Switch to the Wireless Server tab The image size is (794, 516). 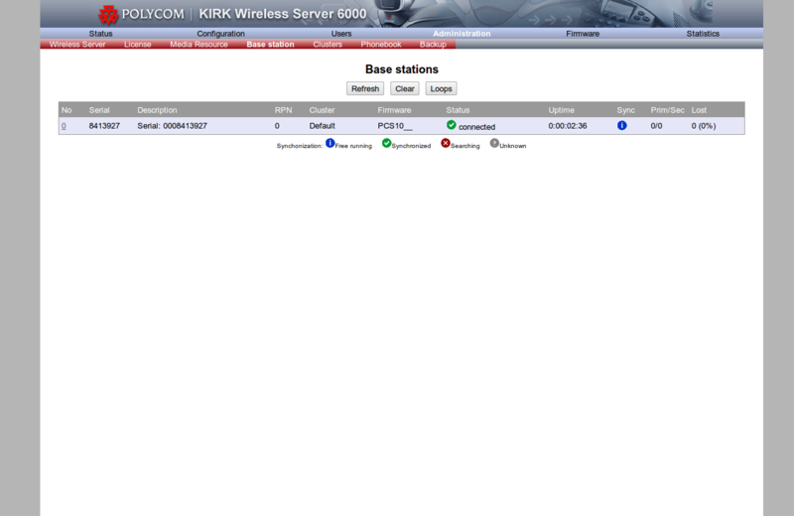77,45
